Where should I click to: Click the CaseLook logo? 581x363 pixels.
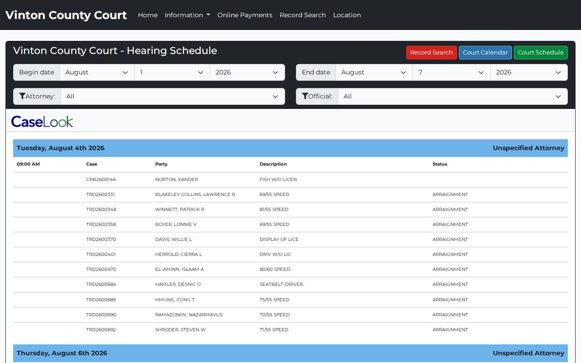[x=42, y=122]
